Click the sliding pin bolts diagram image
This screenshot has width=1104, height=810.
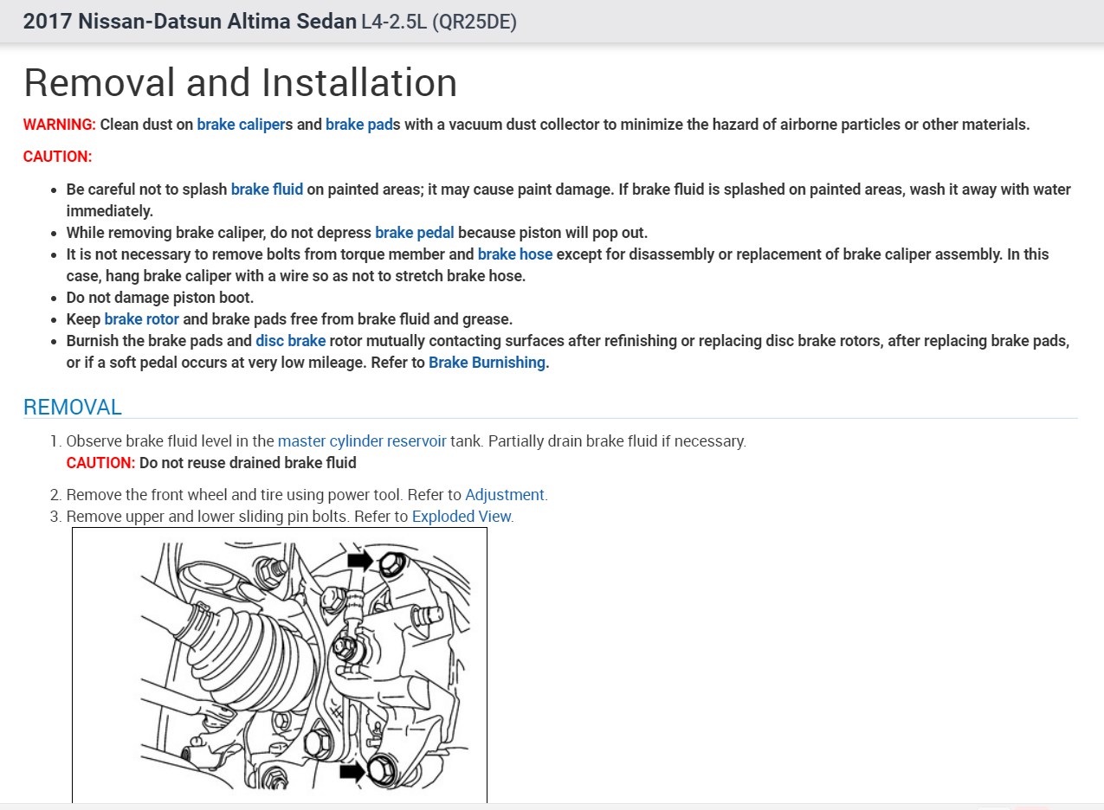280,665
